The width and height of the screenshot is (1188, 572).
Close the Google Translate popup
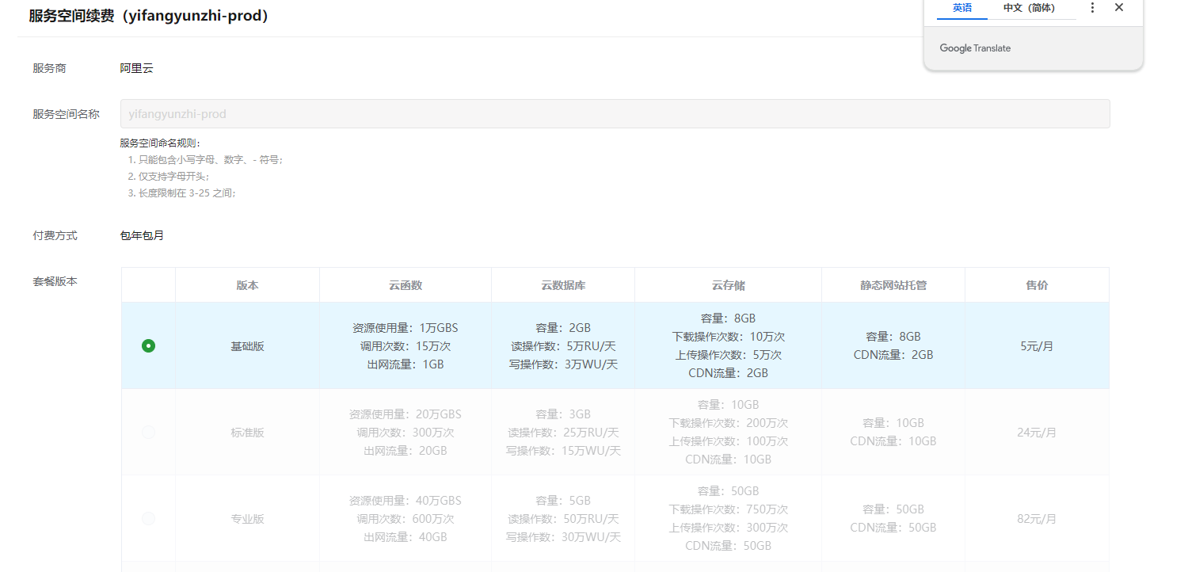tap(1119, 8)
